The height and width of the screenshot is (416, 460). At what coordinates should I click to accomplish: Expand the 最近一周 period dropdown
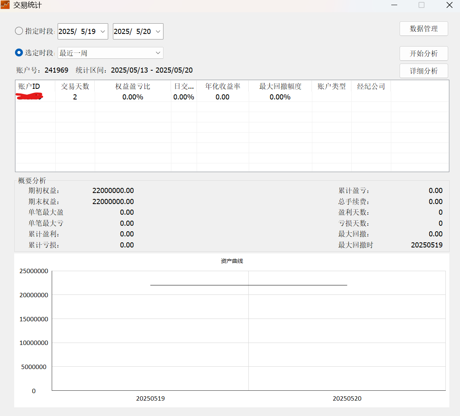[158, 53]
